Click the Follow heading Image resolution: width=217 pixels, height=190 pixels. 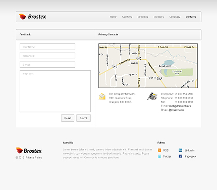click(x=161, y=142)
